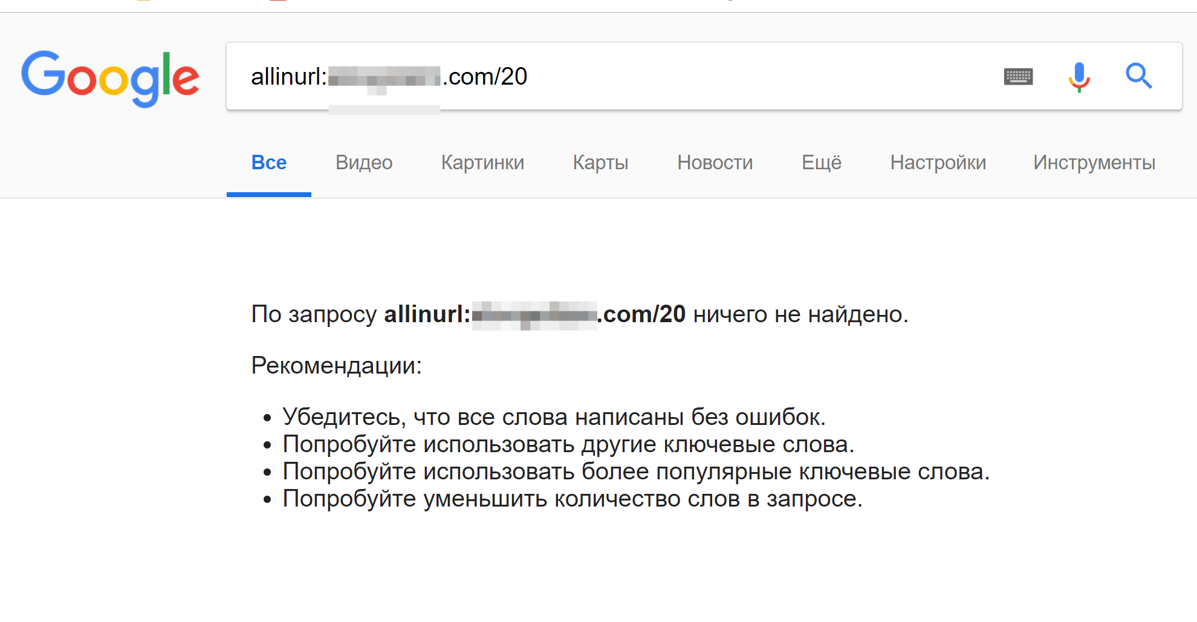The image size is (1197, 622).
Task: Click the tip about words без ошибок
Action: click(x=554, y=417)
